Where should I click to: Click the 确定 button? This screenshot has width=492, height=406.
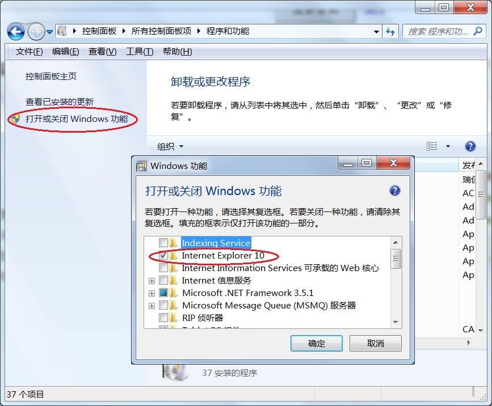pyautogui.click(x=316, y=343)
